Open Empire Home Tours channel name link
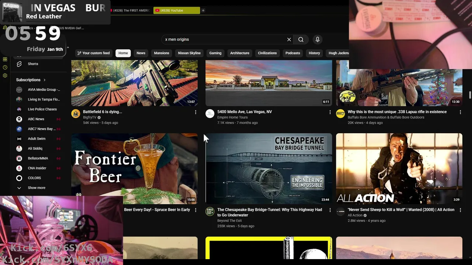 232,117
